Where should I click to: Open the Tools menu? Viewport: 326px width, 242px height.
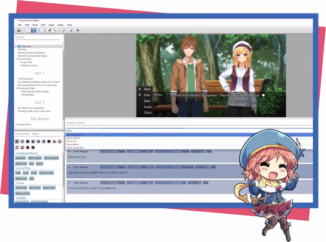coord(51,25)
